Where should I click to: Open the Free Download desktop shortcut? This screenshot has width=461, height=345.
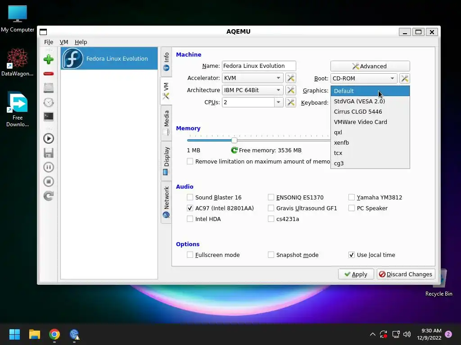18,109
